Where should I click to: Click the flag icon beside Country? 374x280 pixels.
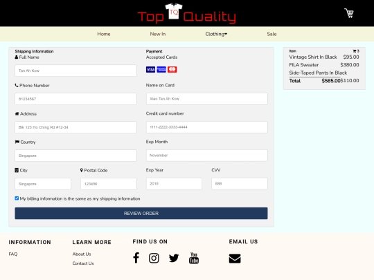point(17,142)
